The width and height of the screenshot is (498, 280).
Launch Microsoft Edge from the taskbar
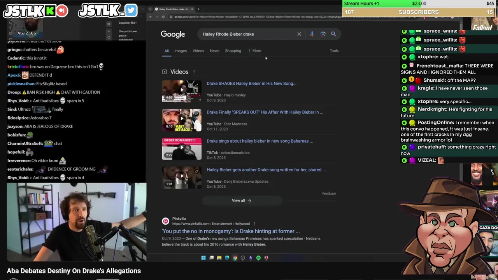pos(227,258)
